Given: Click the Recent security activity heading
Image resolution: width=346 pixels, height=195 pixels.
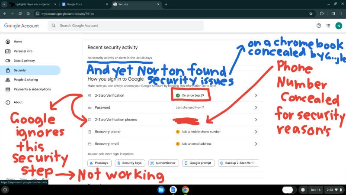Looking at the screenshot, I should [x=112, y=47].
